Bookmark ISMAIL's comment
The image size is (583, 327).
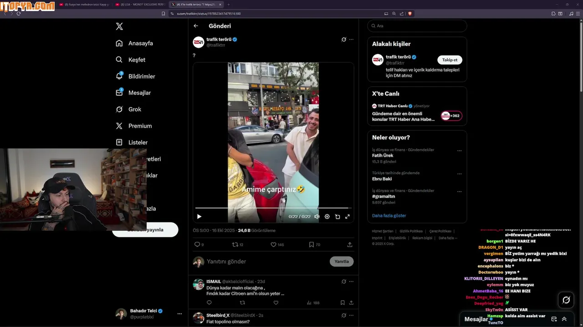click(343, 302)
